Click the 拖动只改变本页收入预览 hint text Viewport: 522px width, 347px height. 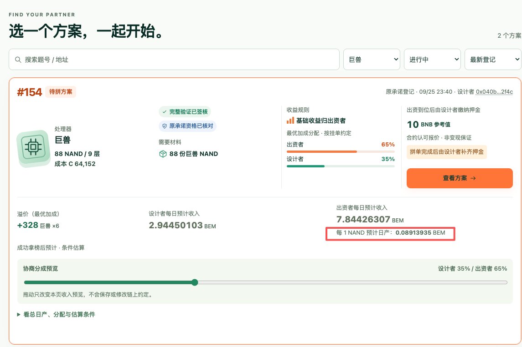(x=88, y=295)
